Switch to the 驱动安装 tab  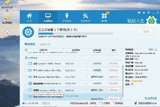(x=30, y=44)
